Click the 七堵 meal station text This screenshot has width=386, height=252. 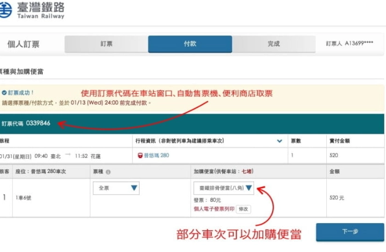247,171
